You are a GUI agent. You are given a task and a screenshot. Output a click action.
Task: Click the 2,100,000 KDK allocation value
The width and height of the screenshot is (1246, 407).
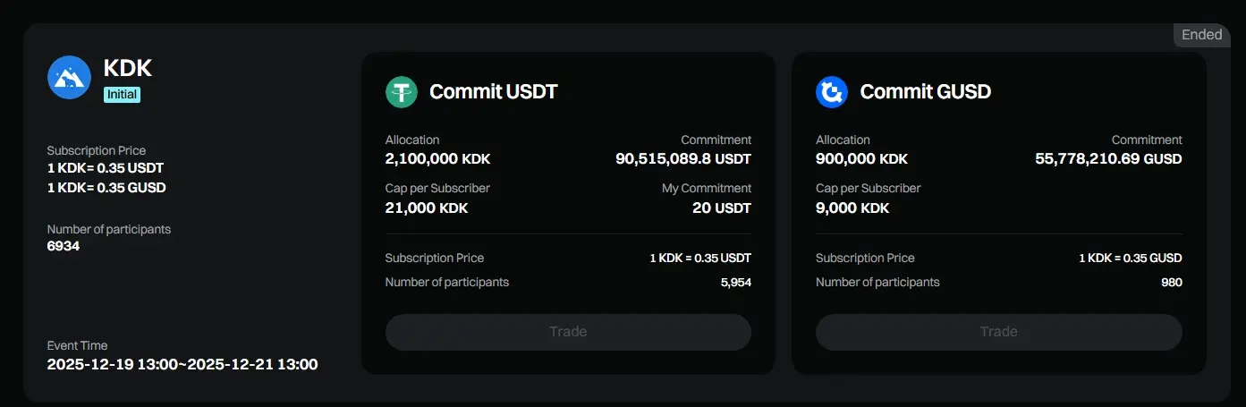437,159
